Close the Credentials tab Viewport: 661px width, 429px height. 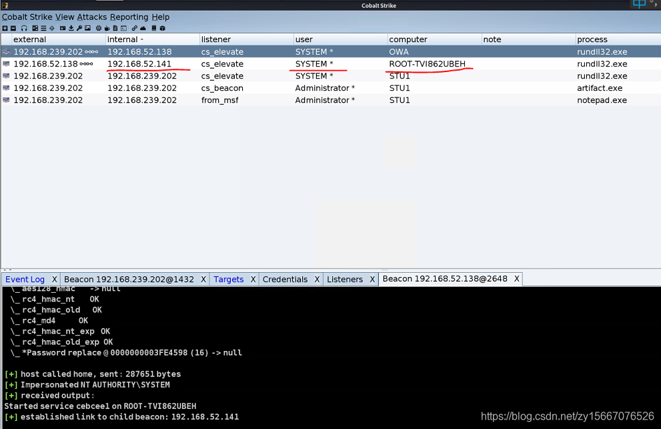point(317,280)
